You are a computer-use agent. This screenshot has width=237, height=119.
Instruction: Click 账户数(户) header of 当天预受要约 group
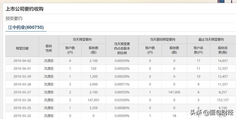click(x=70, y=50)
